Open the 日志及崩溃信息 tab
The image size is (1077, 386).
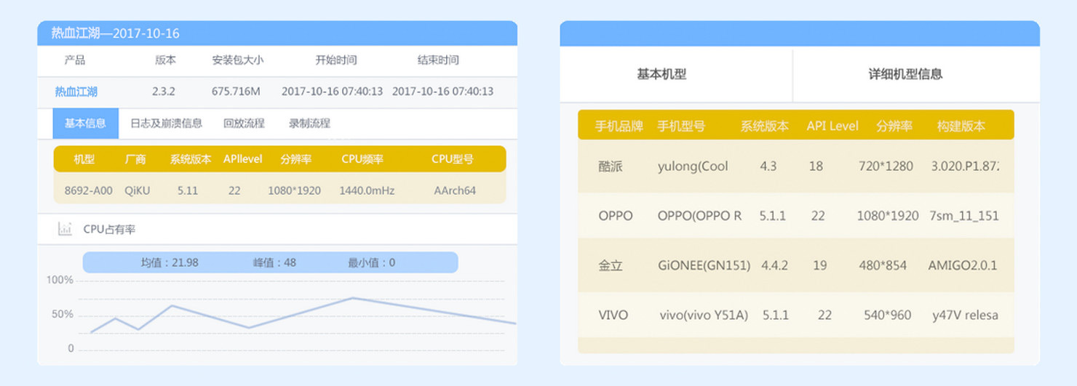tap(166, 124)
